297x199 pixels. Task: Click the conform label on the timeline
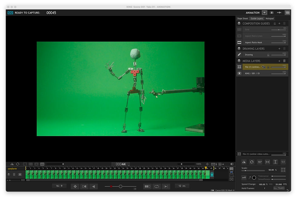pos(12,169)
